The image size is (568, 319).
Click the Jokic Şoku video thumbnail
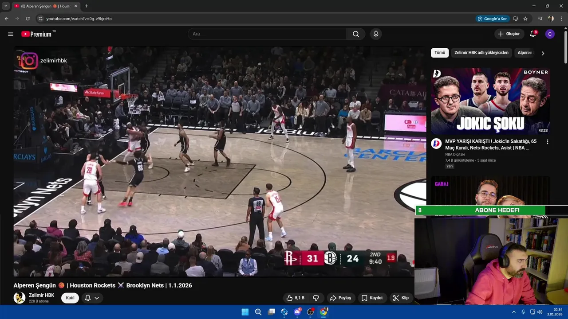[490, 101]
